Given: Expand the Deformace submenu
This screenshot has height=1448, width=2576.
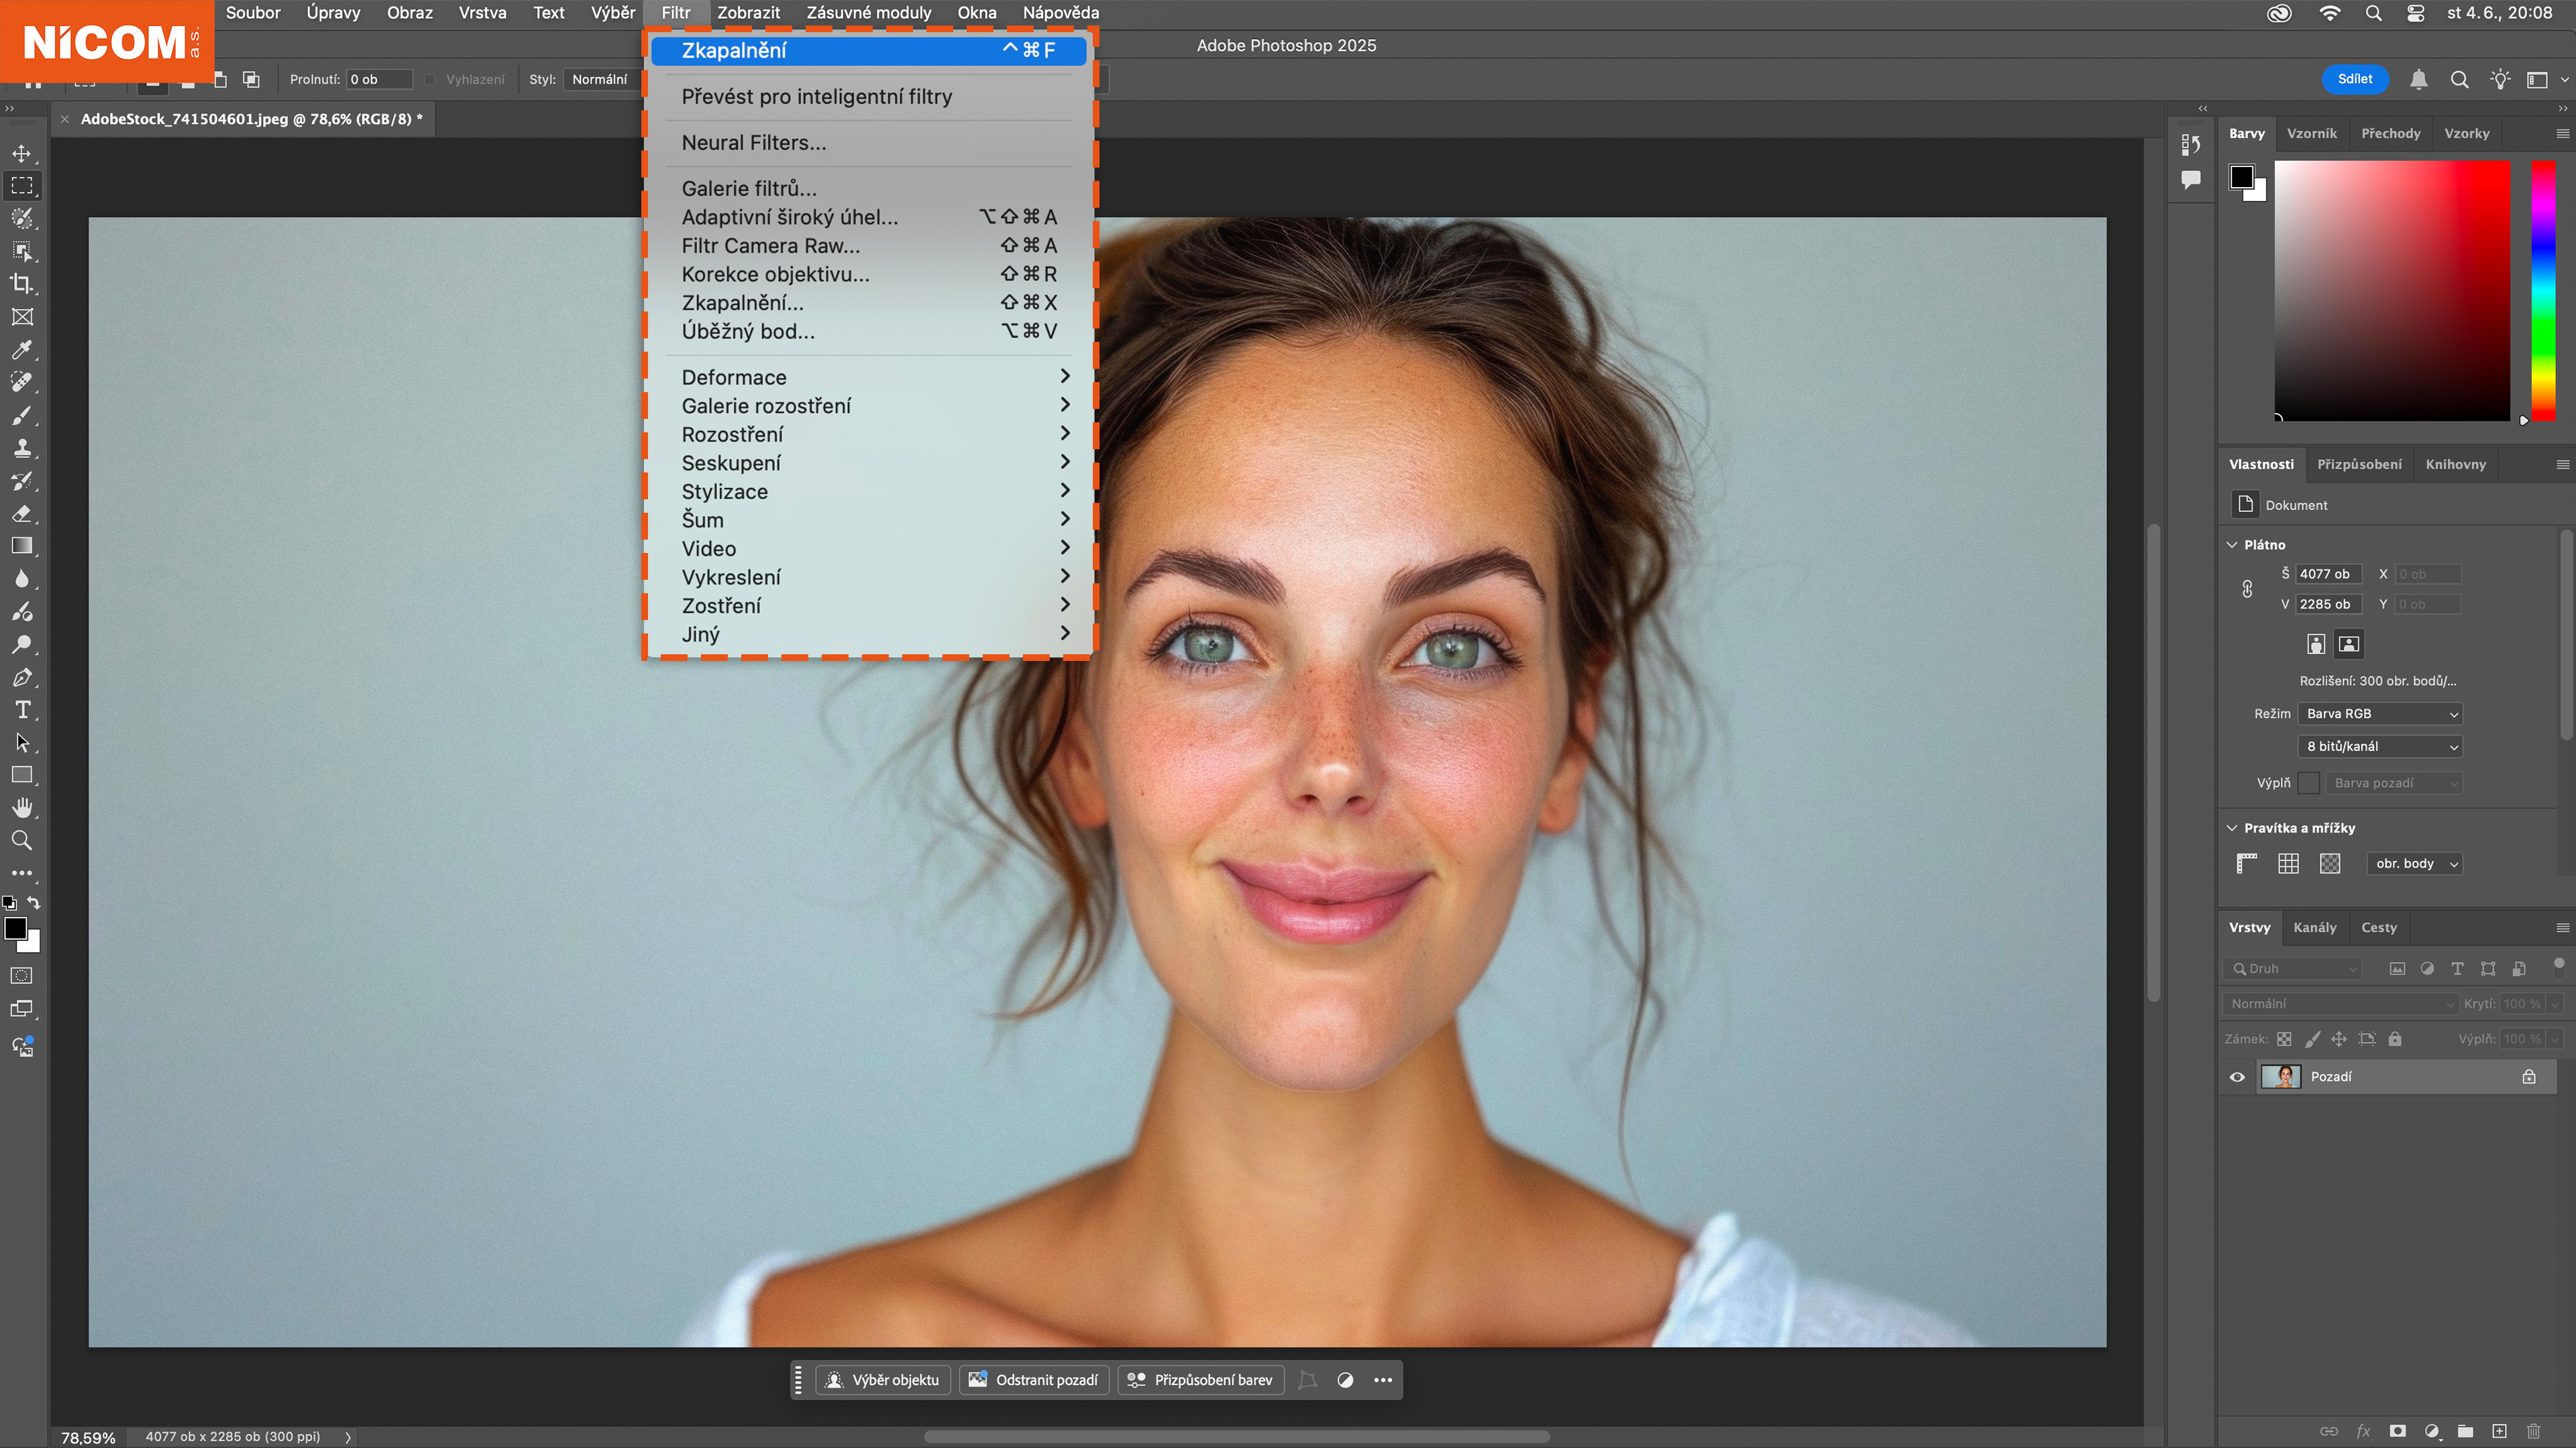Looking at the screenshot, I should pyautogui.click(x=869, y=377).
